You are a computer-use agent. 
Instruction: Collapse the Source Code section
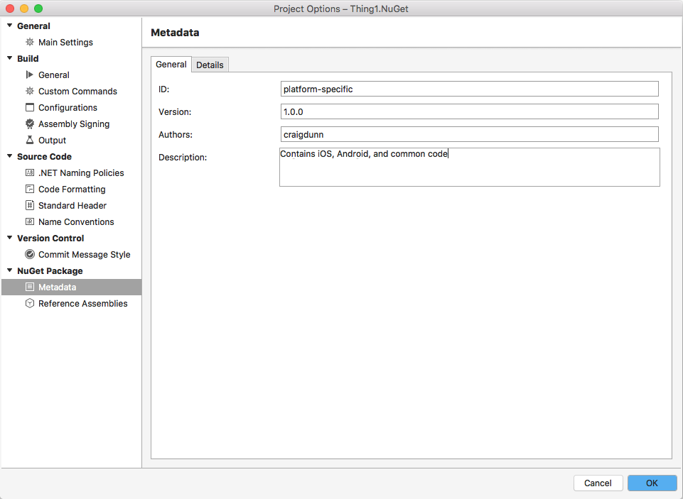pos(10,157)
